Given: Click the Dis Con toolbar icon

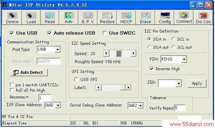Looking at the screenshot, I should 203,18.
